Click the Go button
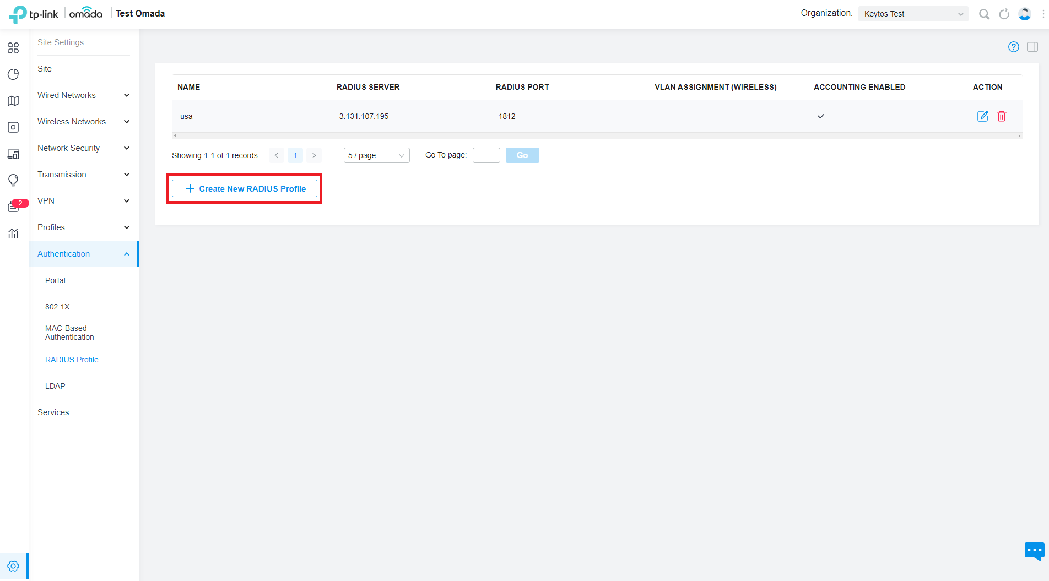 pyautogui.click(x=522, y=155)
